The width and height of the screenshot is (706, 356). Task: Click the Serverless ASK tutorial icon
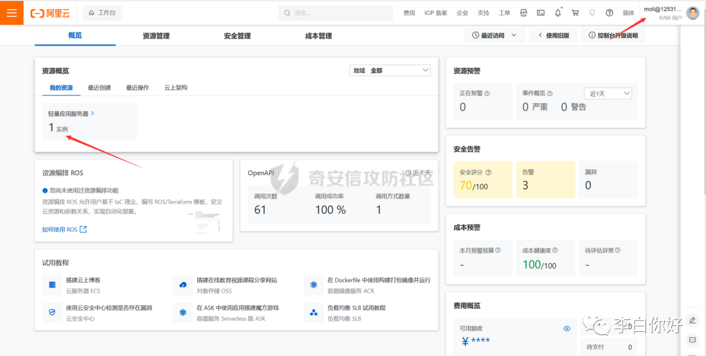pyautogui.click(x=183, y=312)
